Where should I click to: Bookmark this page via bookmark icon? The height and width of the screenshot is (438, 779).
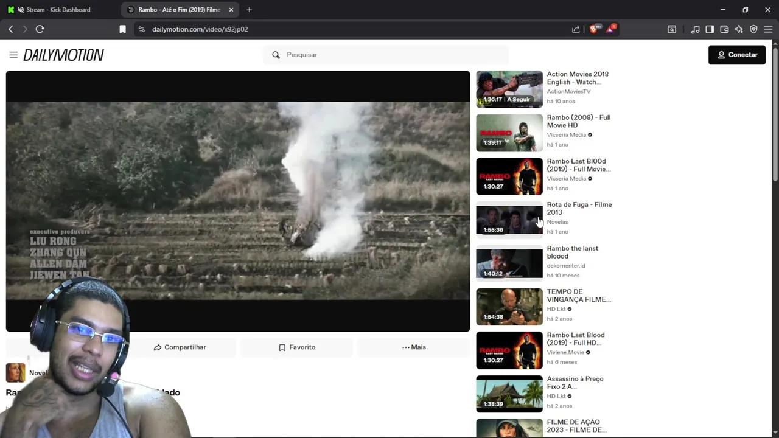pos(122,29)
